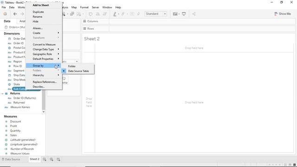This screenshot has width=297, height=167.
Task: Switch to the Data Source tab
Action: pyautogui.click(x=11, y=160)
